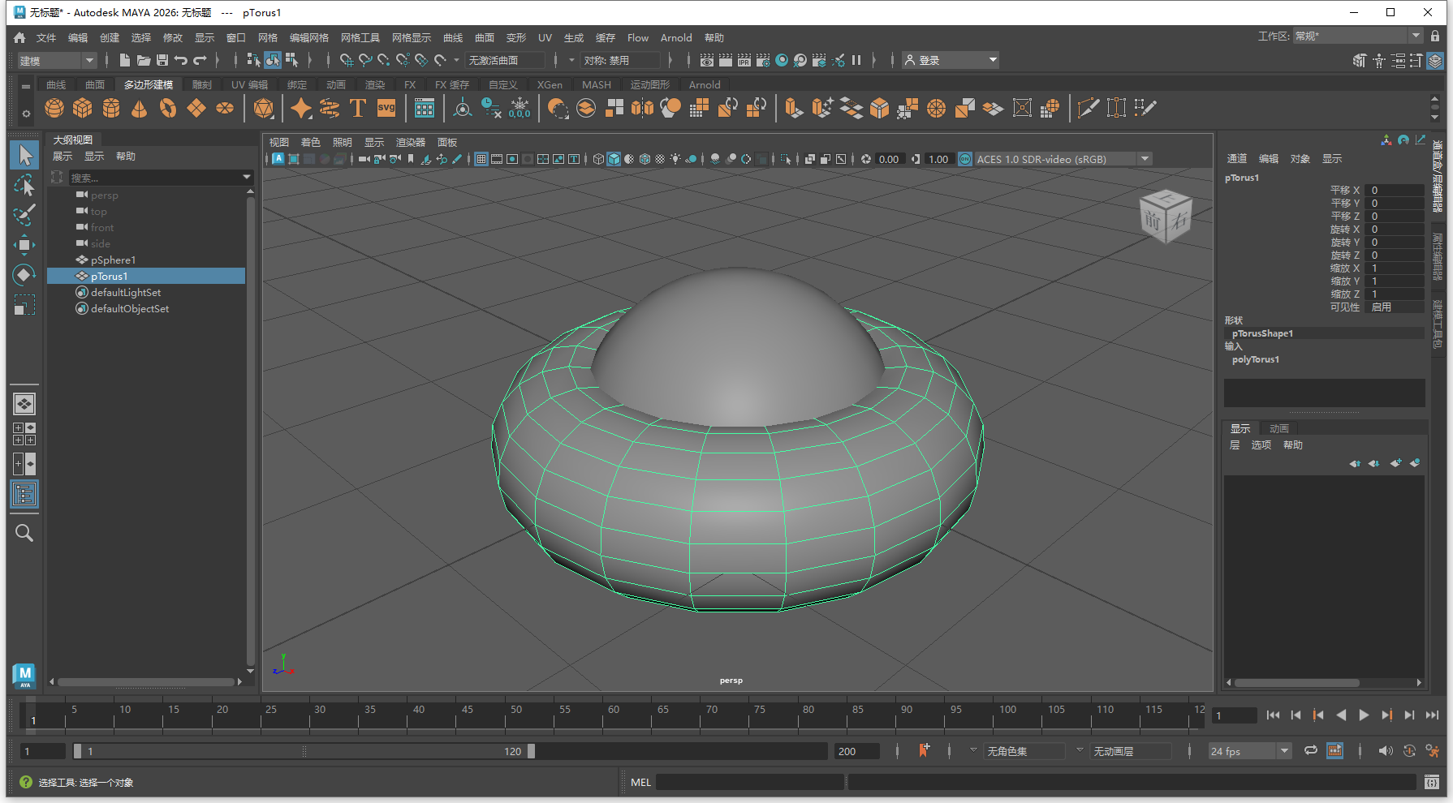Open the 24 fps frame rate dropdown
1453x803 pixels.
point(1249,751)
